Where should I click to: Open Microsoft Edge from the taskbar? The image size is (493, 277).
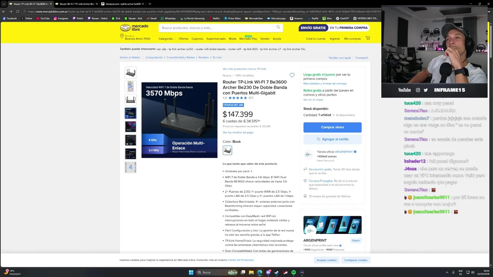(x=260, y=272)
